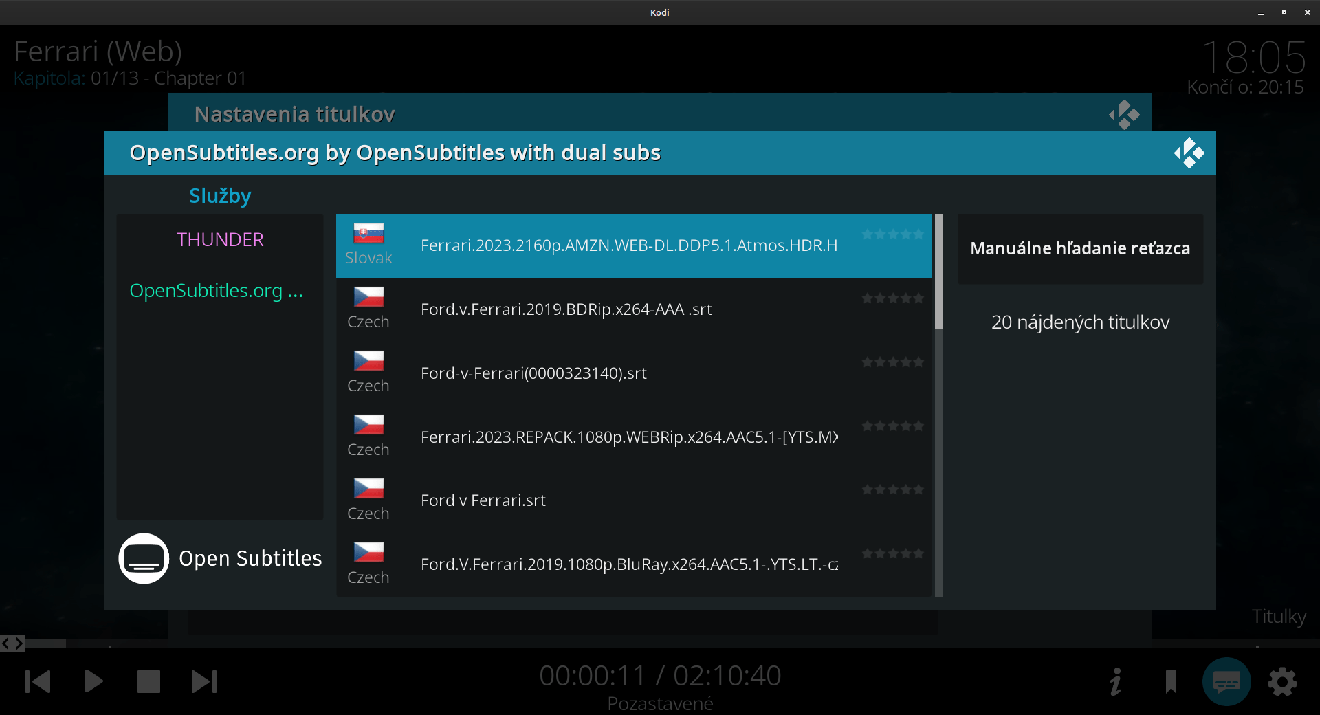Minimize the Kodi window
This screenshot has width=1320, height=715.
1261,12
